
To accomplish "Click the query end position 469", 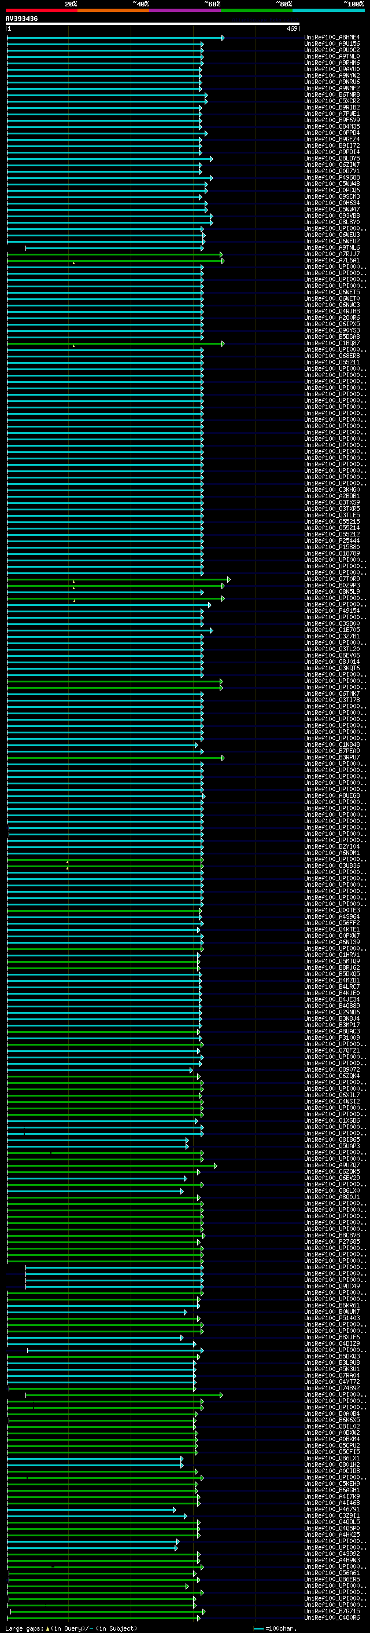I will 292,28.
